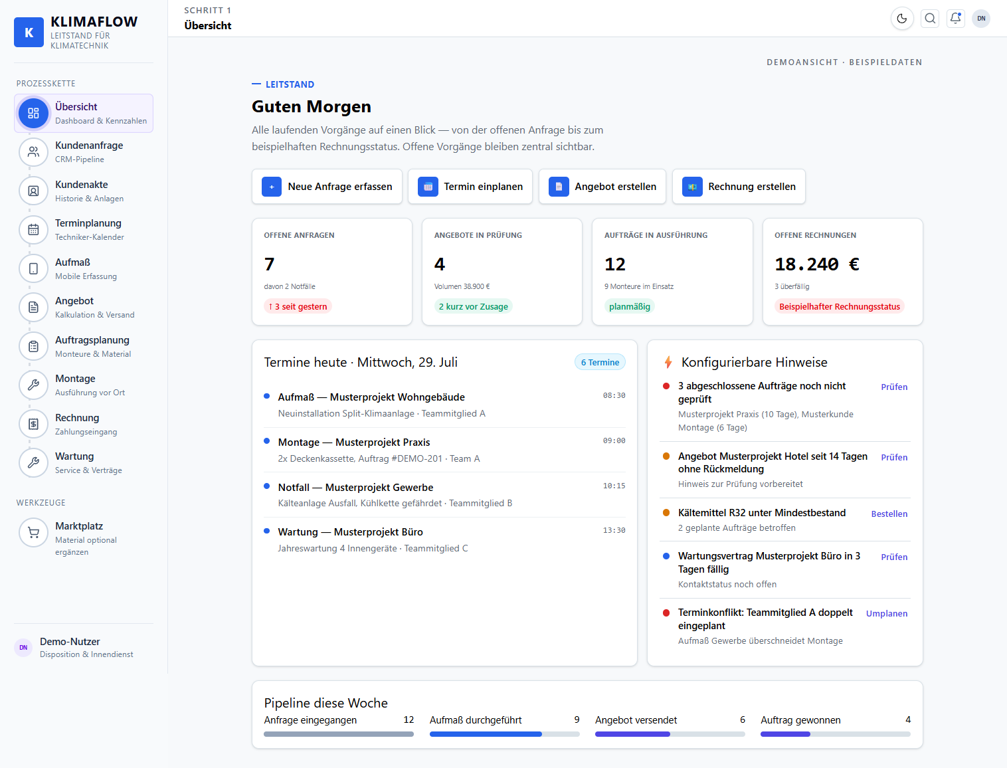The height and width of the screenshot is (768, 1007).
Task: Click the 08:30 appointment time
Action: tap(614, 395)
